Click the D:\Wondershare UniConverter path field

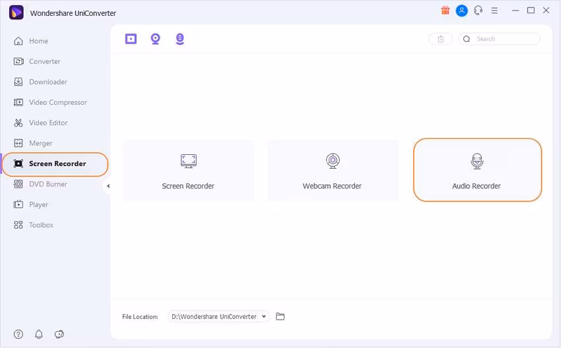pos(214,316)
